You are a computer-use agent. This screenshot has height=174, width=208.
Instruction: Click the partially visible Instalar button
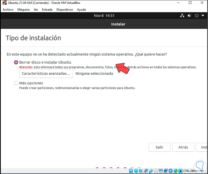coord(202,147)
